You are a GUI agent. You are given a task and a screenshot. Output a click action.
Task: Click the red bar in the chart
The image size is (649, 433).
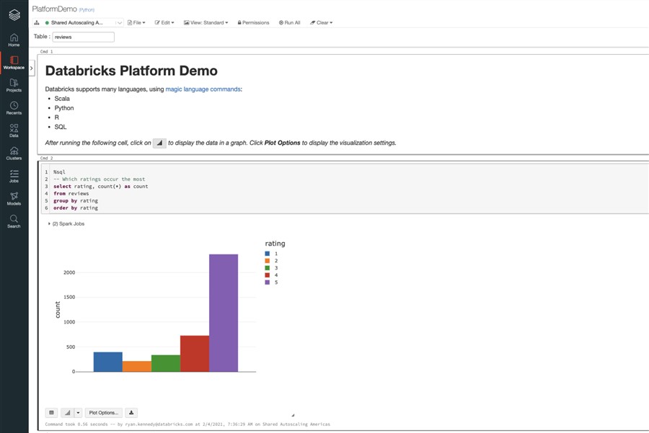coord(195,354)
